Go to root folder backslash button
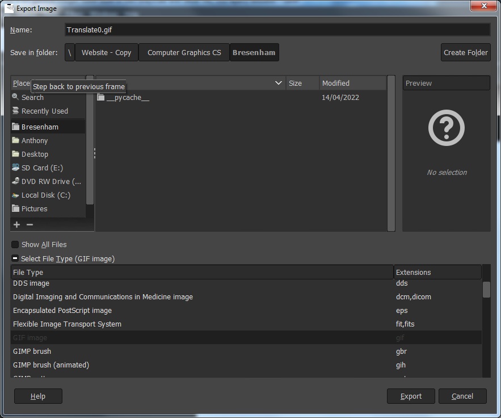Screen dimensions: 501x418 [x=70, y=52]
